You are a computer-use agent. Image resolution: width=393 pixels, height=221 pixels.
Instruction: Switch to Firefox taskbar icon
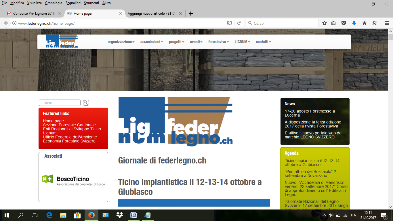point(91,215)
